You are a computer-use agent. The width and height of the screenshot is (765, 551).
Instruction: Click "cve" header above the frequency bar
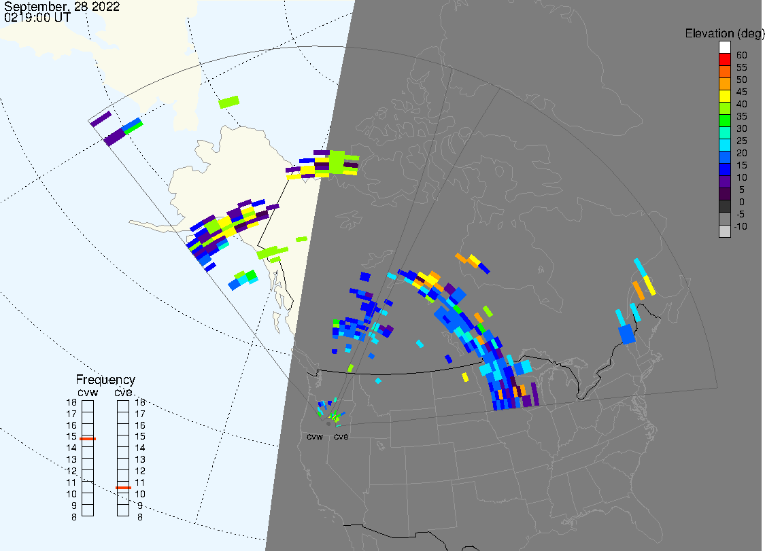tap(124, 392)
